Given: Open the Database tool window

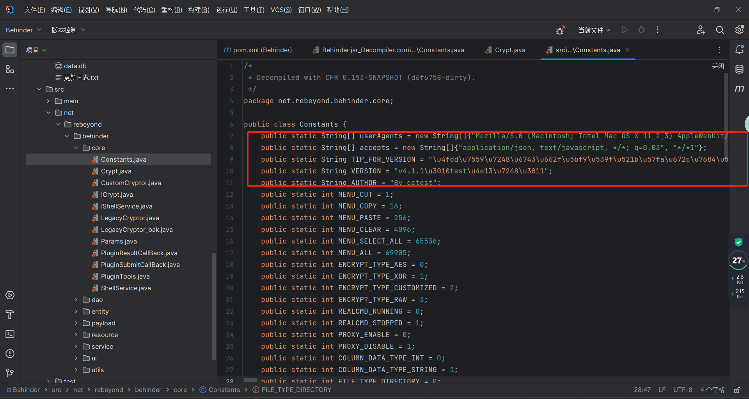Looking at the screenshot, I should click(739, 69).
